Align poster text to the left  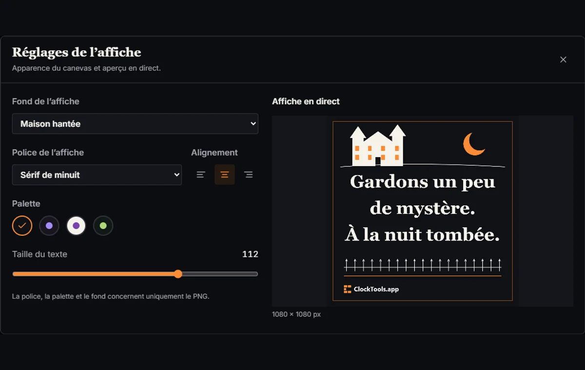[201, 175]
